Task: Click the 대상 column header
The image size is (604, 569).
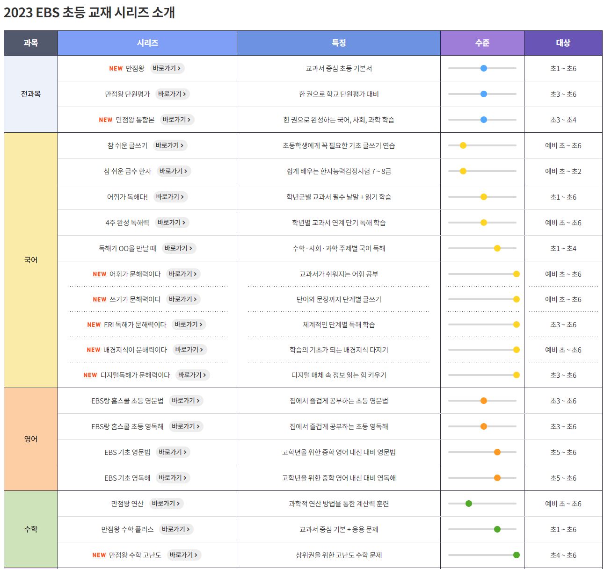Action: click(563, 43)
